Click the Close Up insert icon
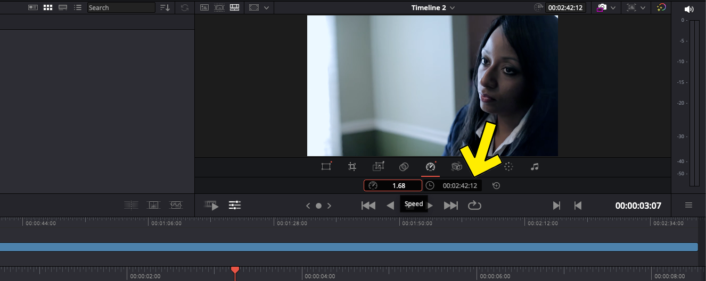Viewport: 706px width, 281px height. tap(153, 205)
